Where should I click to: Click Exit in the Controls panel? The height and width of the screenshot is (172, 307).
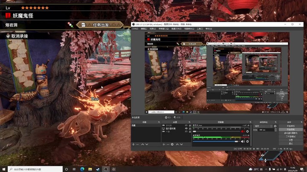point(291,143)
